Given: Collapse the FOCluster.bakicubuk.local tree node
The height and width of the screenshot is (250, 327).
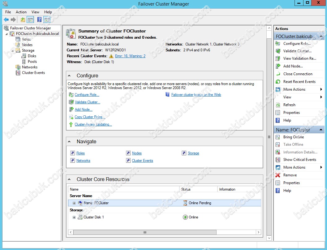Looking at the screenshot, I should pyautogui.click(x=6, y=34).
